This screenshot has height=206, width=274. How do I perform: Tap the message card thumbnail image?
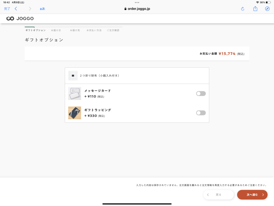[x=74, y=93]
